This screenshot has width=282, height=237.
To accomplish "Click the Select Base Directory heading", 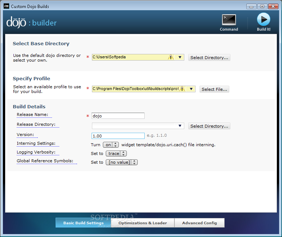I will click(x=41, y=44).
